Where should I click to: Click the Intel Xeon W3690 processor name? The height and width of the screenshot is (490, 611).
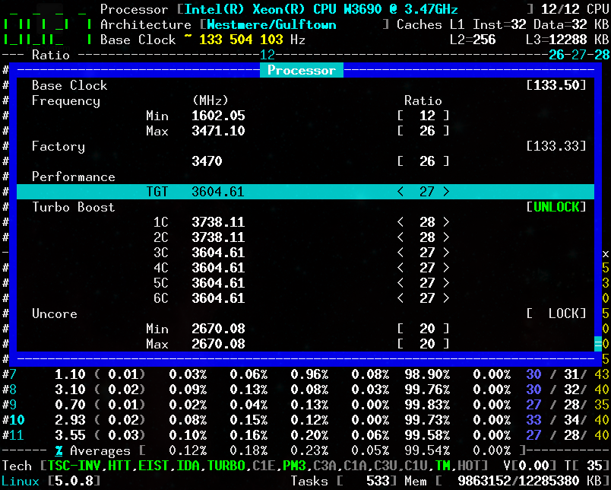click(321, 9)
